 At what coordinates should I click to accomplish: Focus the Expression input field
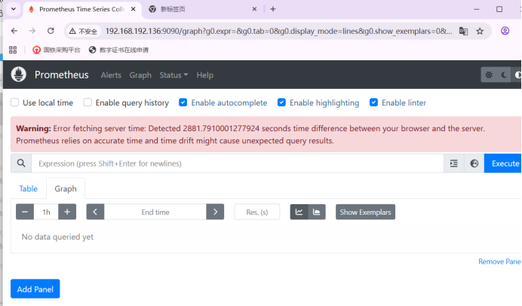(x=238, y=164)
